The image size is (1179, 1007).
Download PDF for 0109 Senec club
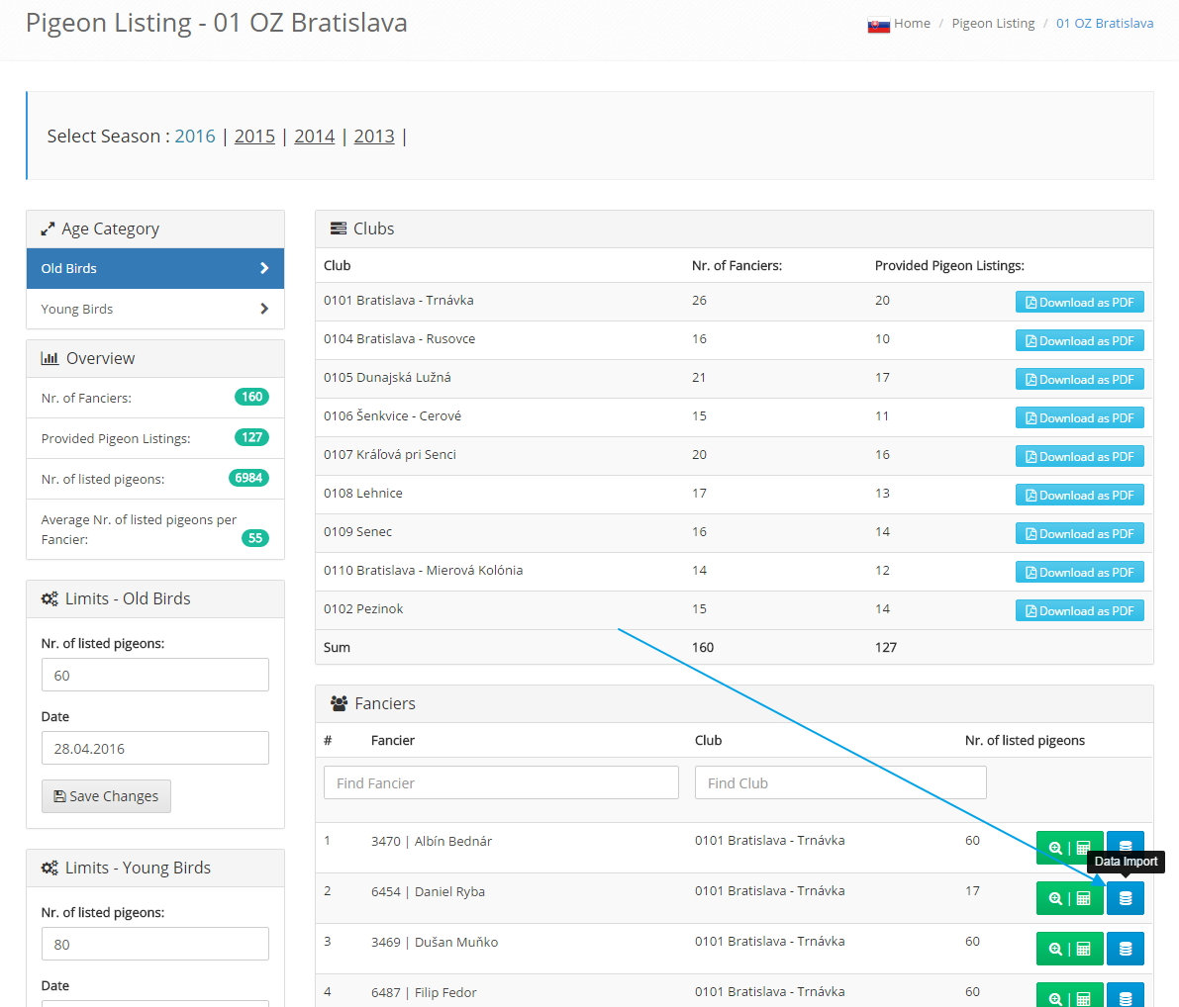pos(1079,534)
